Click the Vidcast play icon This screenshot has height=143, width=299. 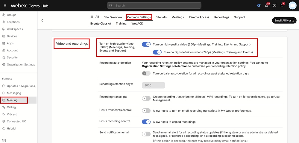pos(4,114)
